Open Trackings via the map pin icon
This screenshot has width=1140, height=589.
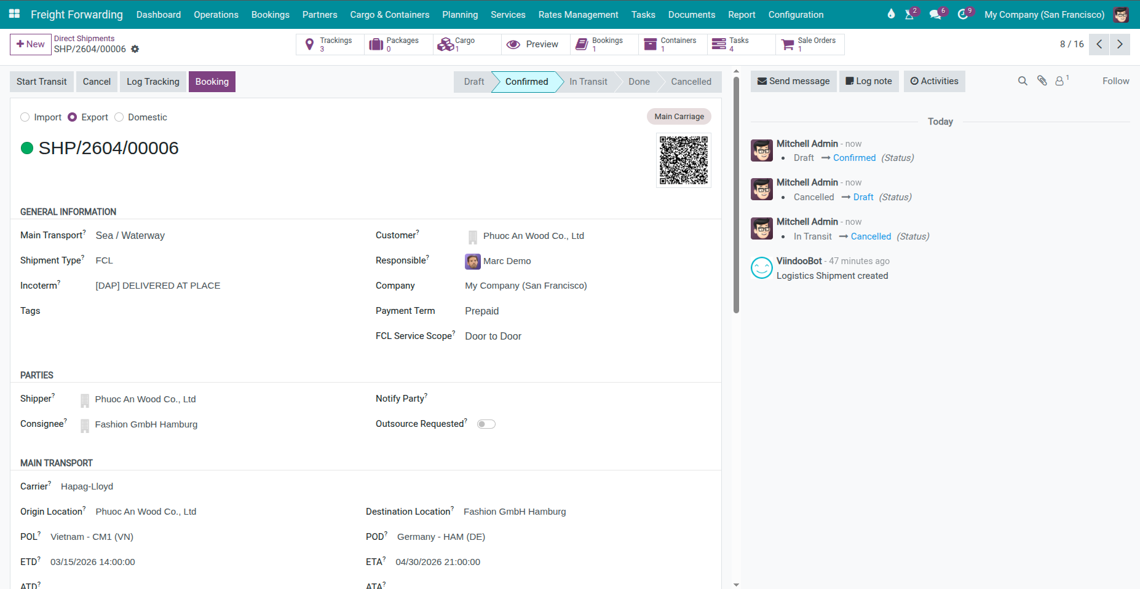pyautogui.click(x=310, y=44)
